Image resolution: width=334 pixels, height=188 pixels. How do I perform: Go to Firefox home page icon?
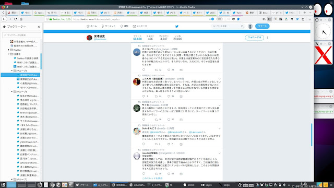(x=21, y=19)
